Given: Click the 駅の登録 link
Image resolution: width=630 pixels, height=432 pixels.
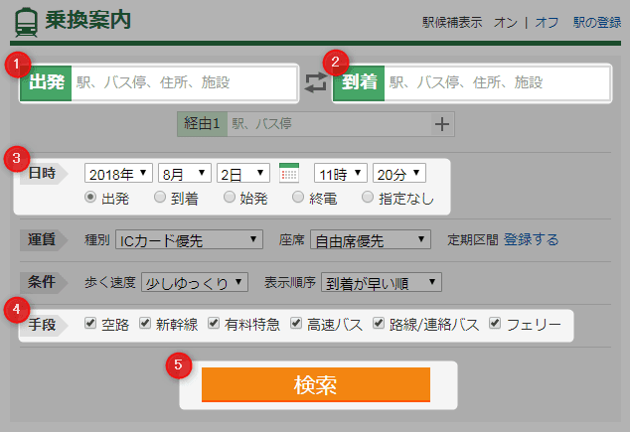Looking at the screenshot, I should pos(596,21).
